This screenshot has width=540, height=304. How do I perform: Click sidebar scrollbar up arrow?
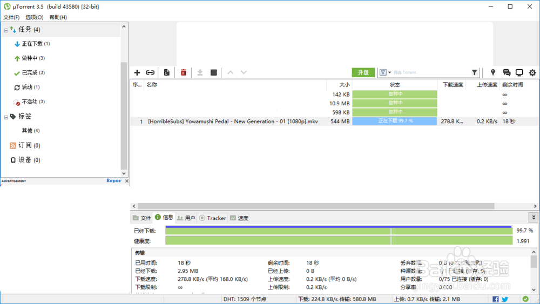[x=124, y=26]
